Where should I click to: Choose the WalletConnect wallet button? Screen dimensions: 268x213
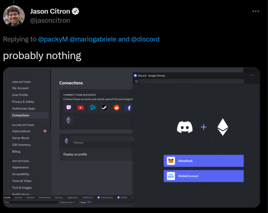pos(203,176)
